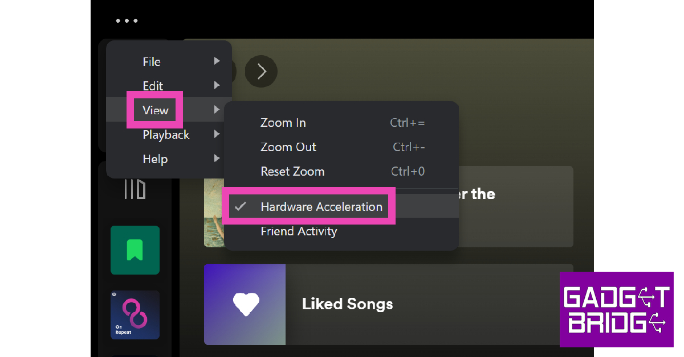Choose Zoom In from the submenu
This screenshot has height=357, width=684.
click(x=283, y=123)
